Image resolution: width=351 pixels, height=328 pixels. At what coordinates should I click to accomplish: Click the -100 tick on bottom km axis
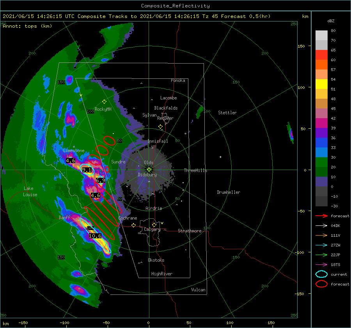point(64,323)
